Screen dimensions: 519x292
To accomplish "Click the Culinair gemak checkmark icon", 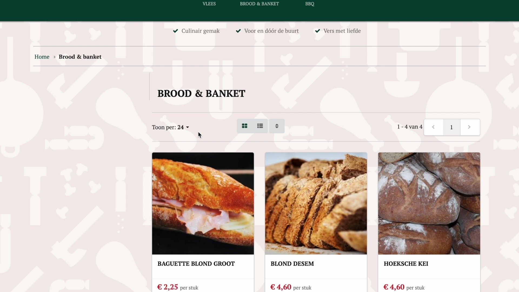I will pos(175,31).
